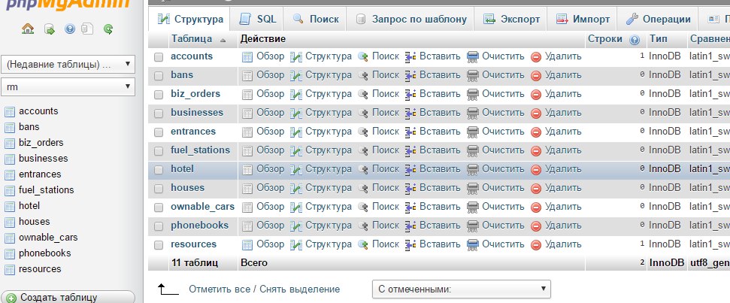The width and height of the screenshot is (730, 303).
Task: Click the green reload navigation icon
Action: pyautogui.click(x=108, y=29)
